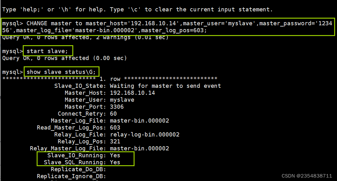Select the Slave_IO_Running Yes value
Screen dimensions: 337x181
point(115,155)
